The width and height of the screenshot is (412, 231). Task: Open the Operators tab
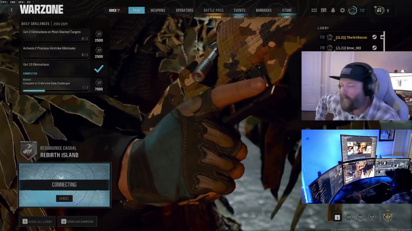[184, 10]
